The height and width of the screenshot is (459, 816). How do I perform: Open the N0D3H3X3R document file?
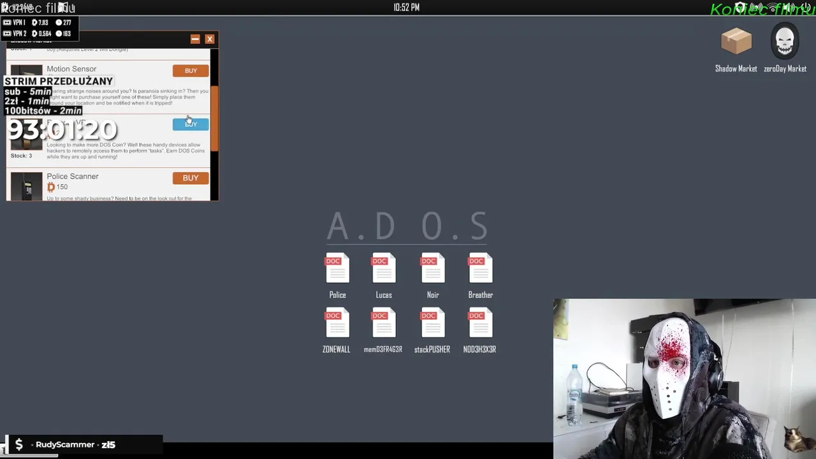click(480, 323)
